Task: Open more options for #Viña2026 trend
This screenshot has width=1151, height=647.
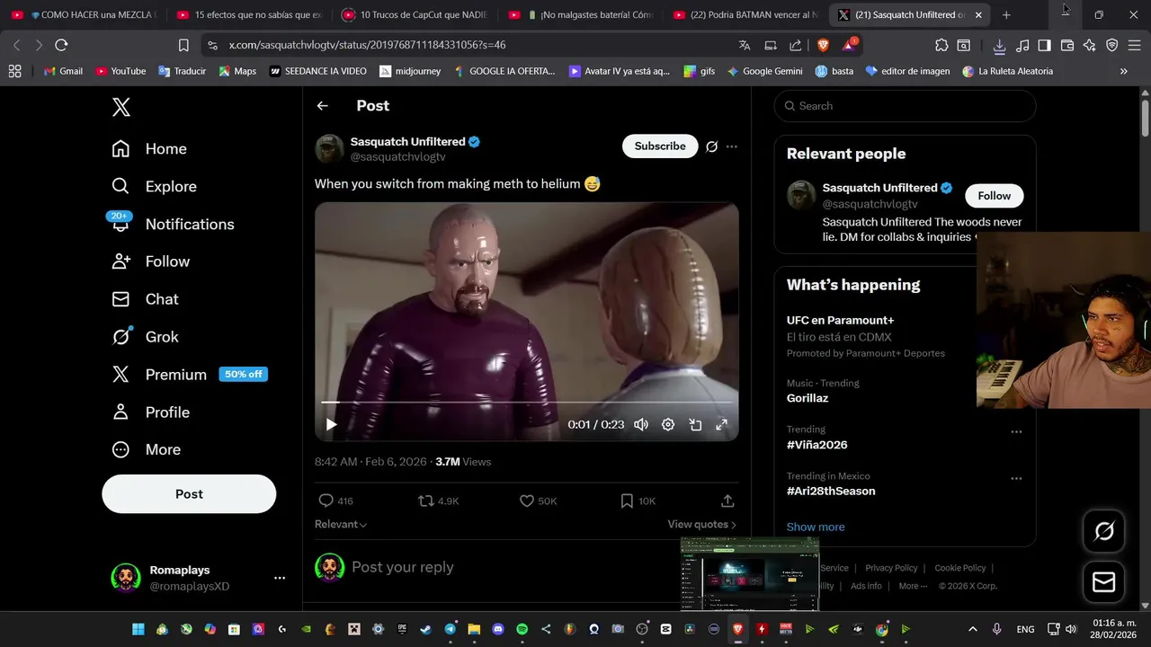Action: 1016,432
